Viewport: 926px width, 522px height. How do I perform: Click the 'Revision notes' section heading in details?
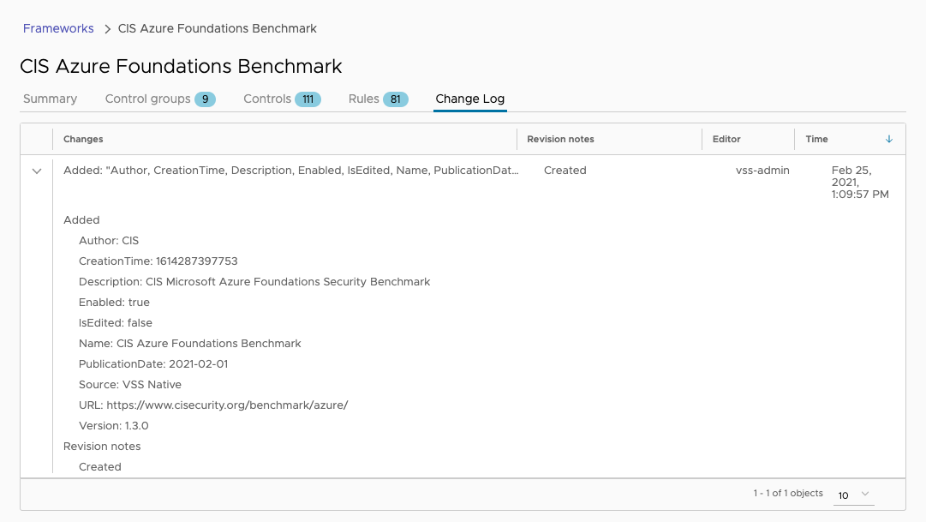point(102,447)
